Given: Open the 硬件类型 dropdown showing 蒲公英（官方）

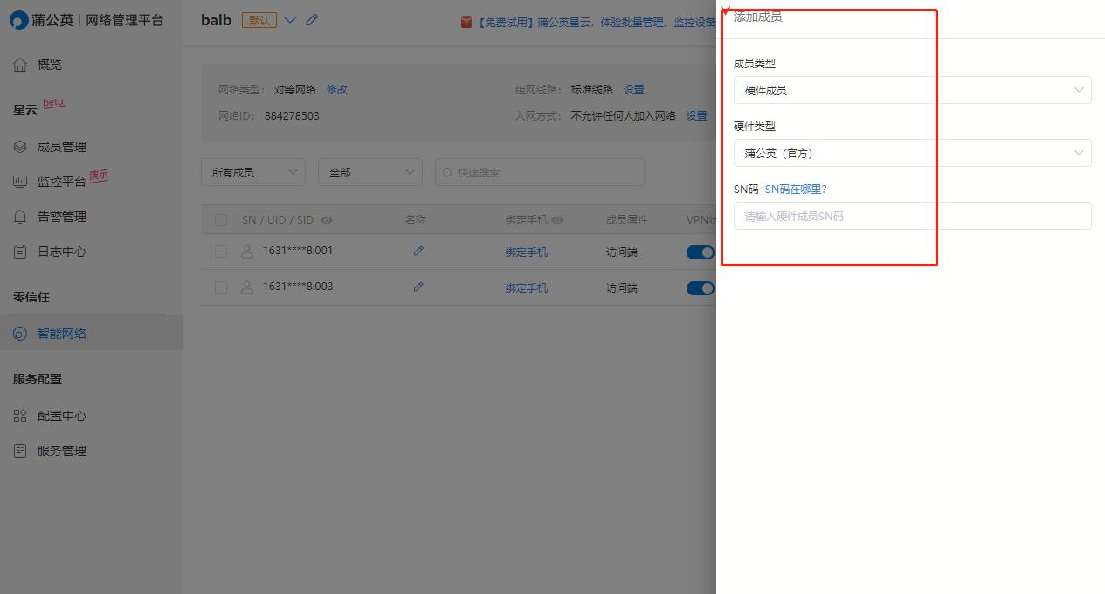Looking at the screenshot, I should click(x=912, y=153).
